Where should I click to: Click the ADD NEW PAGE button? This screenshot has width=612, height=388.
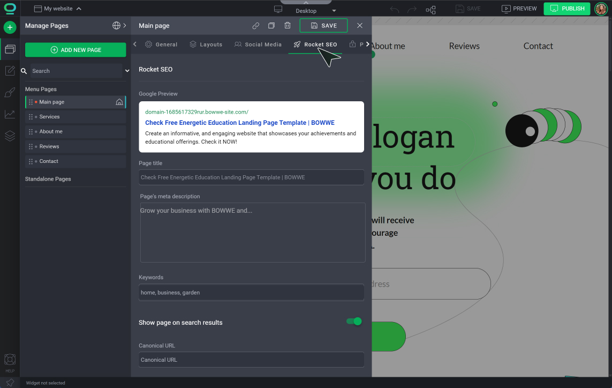point(75,50)
